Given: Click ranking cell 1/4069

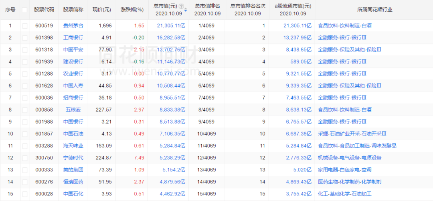Looking at the screenshot, I should tap(206, 26).
